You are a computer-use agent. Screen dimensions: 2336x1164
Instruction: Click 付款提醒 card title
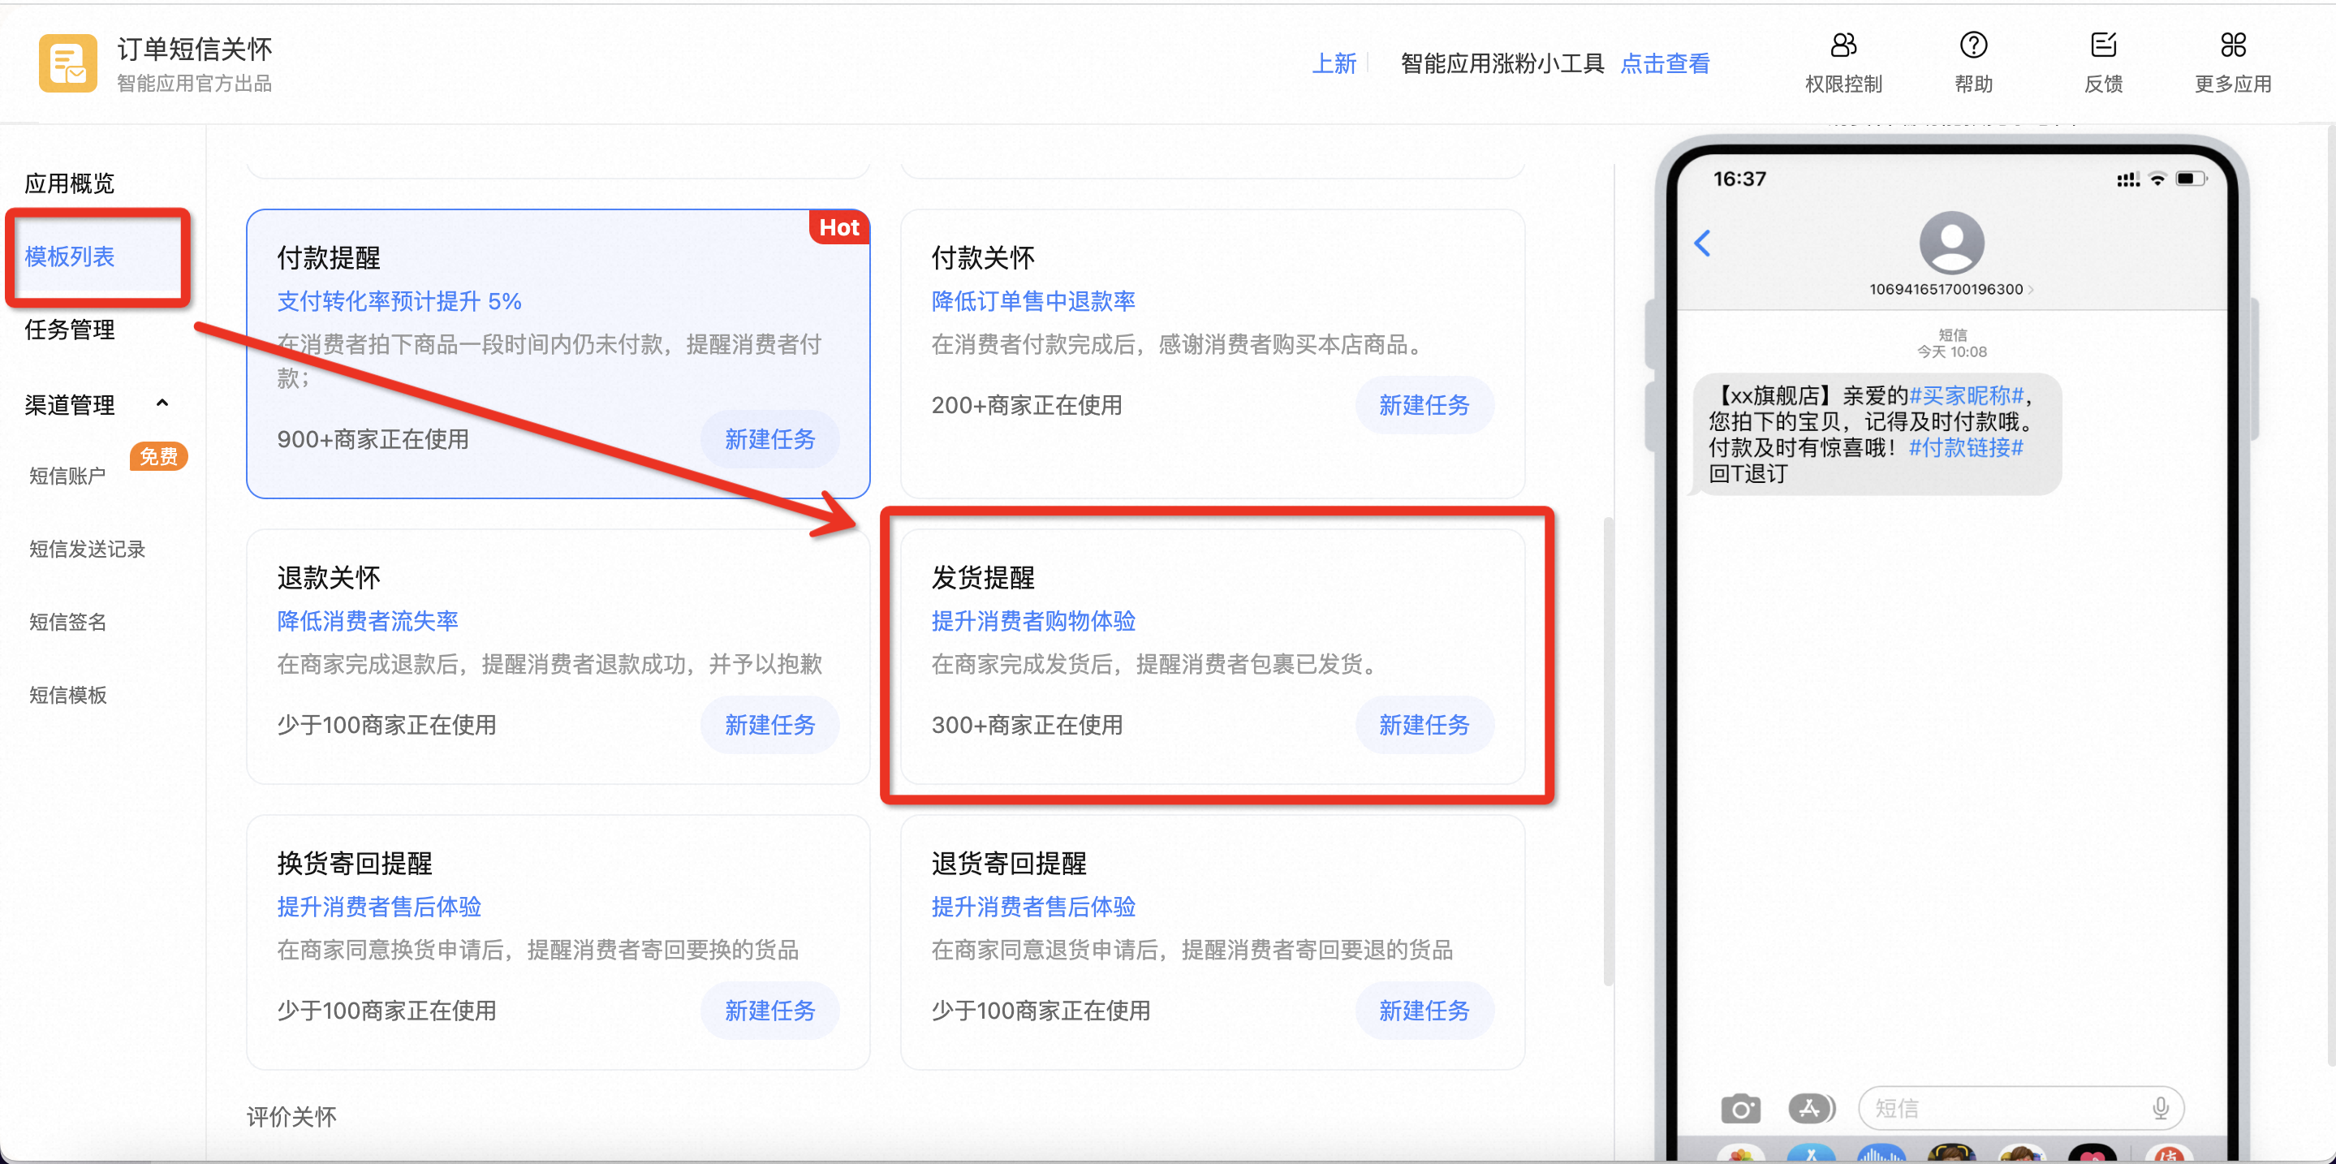(328, 258)
